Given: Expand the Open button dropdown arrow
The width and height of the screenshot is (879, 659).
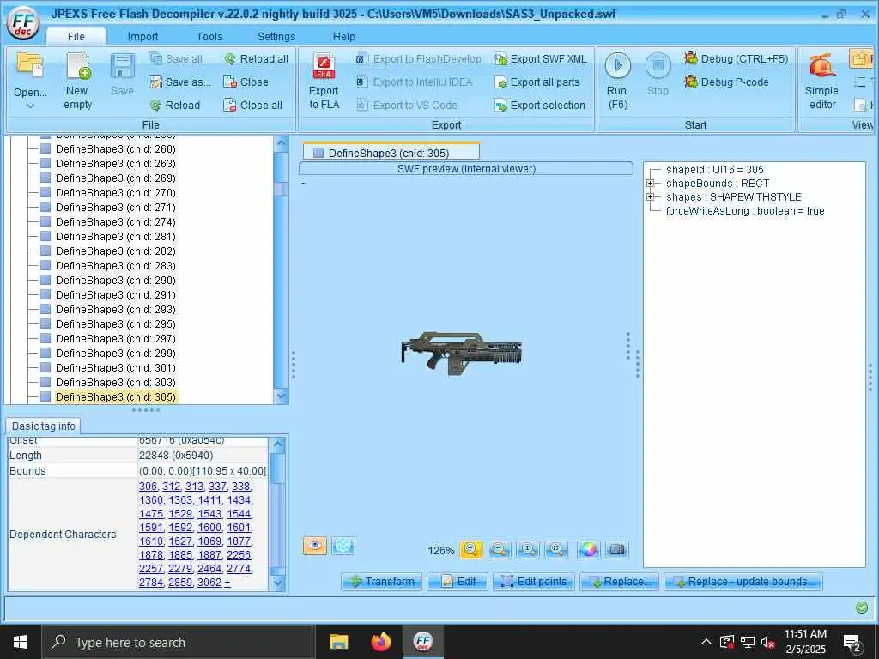Looking at the screenshot, I should [x=30, y=106].
